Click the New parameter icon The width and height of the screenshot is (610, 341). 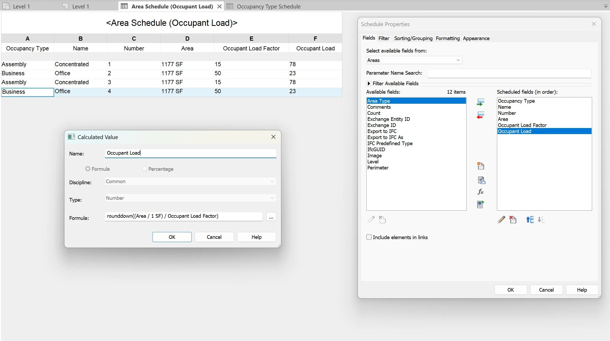480,166
